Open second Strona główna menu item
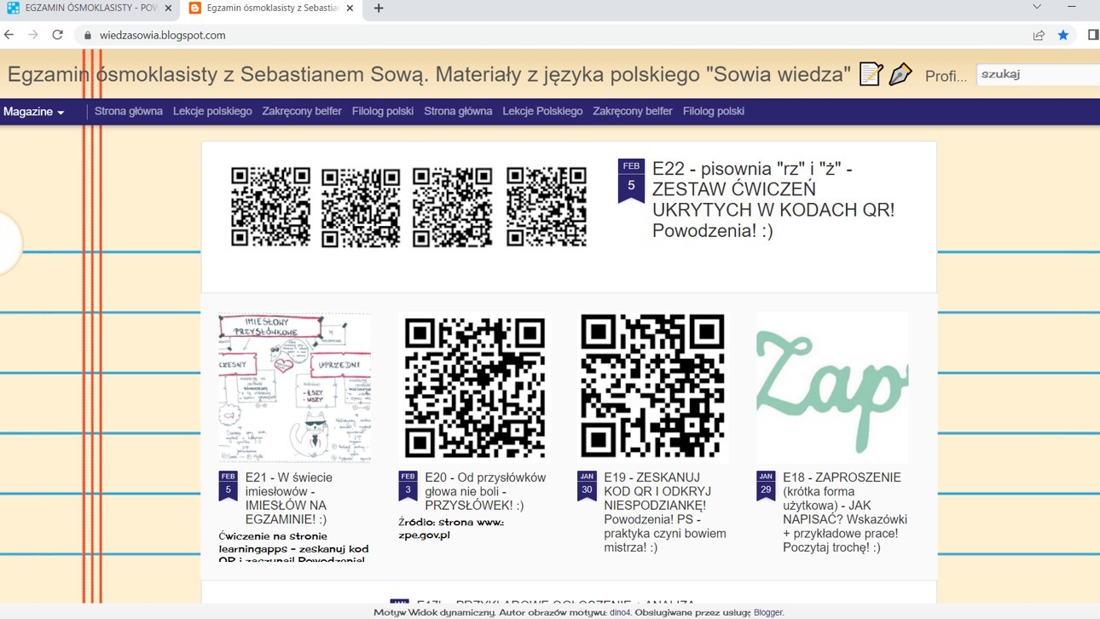 [x=458, y=112]
